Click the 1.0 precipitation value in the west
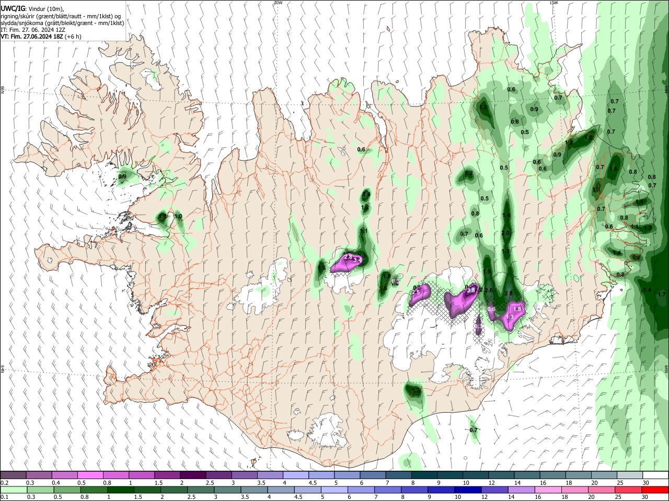Viewport: 669px width, 501px height. [x=178, y=217]
